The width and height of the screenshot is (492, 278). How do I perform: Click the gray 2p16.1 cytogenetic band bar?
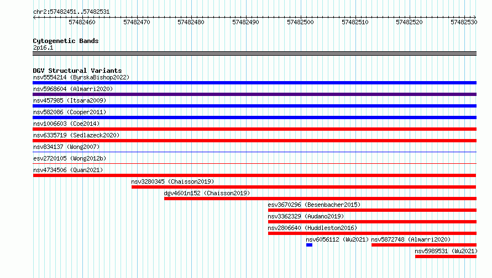coord(254,54)
